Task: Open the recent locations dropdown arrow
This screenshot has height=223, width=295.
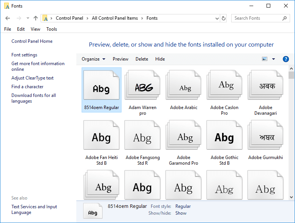Action: [28, 18]
